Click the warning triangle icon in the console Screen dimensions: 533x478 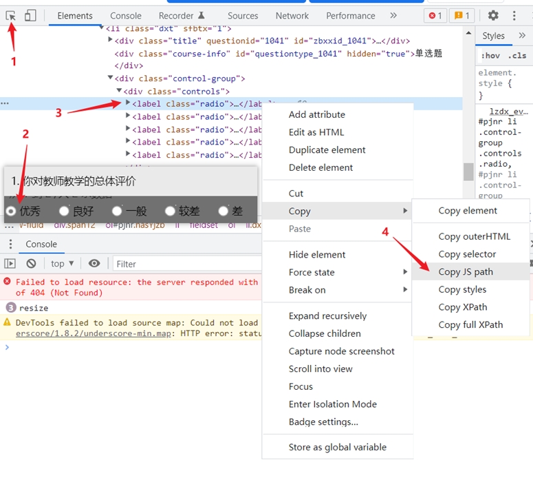pyautogui.click(x=7, y=322)
